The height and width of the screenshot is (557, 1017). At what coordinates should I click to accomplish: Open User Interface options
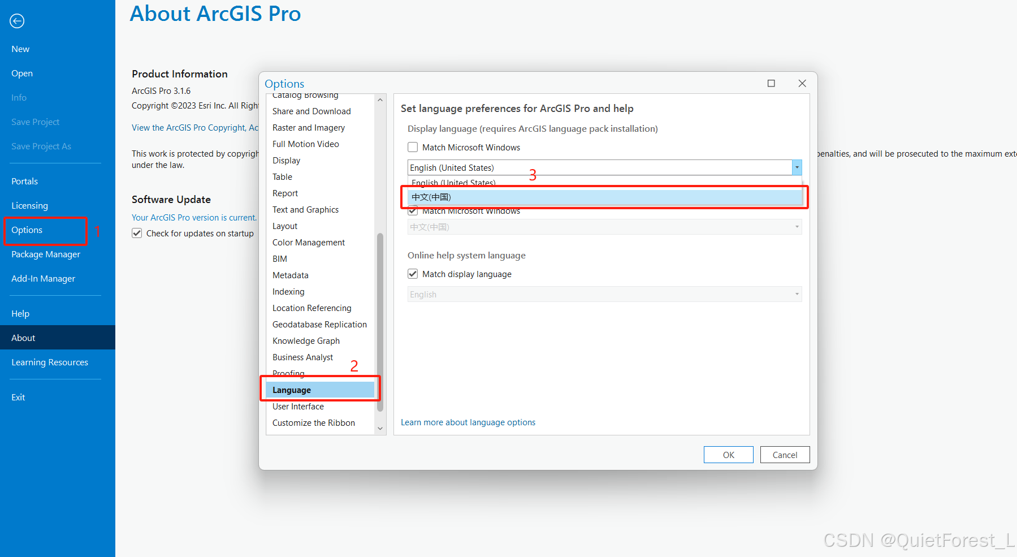click(298, 407)
